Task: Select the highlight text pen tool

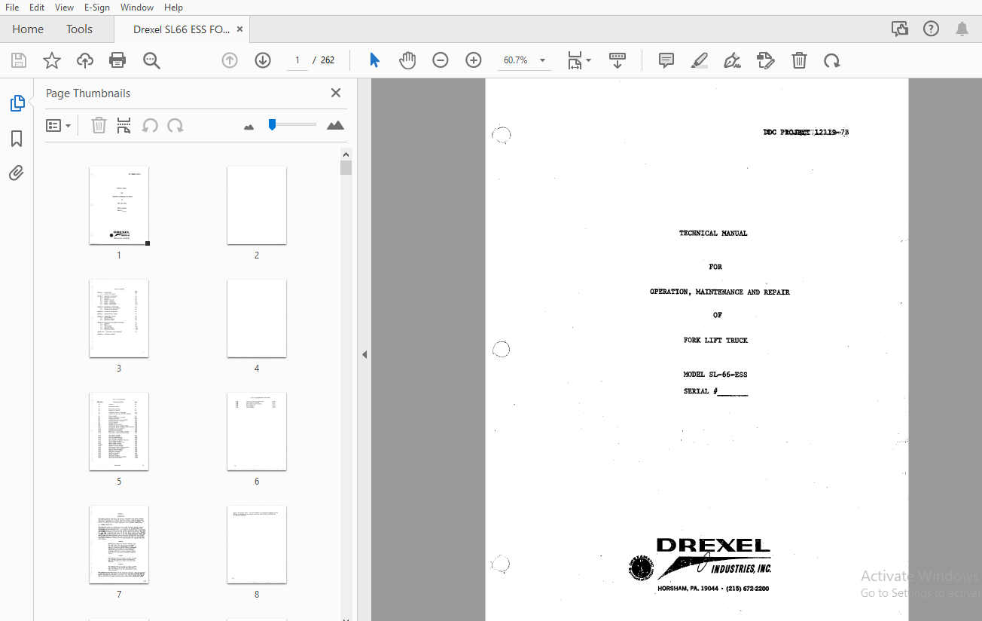Action: (700, 60)
